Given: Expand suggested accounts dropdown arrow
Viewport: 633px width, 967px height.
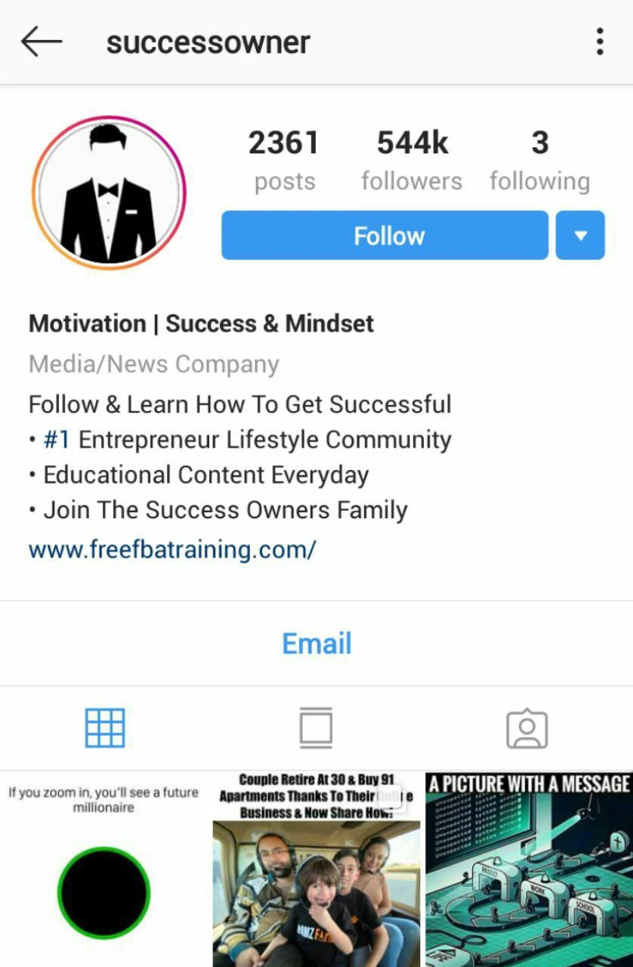Looking at the screenshot, I should tap(580, 235).
